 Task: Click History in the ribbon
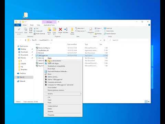click(98, 34)
